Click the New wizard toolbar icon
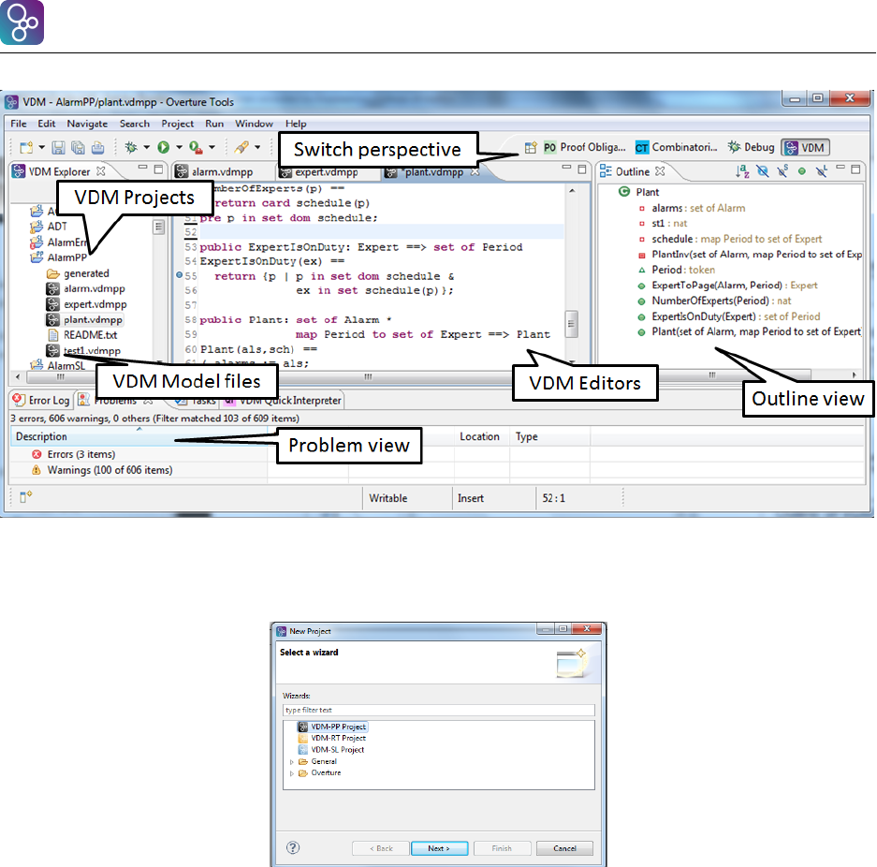Image resolution: width=877 pixels, height=867 pixels. pyautogui.click(x=26, y=148)
